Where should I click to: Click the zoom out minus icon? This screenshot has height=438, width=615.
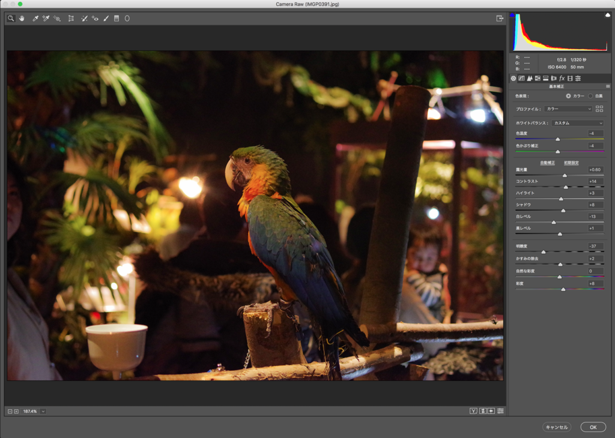10,412
